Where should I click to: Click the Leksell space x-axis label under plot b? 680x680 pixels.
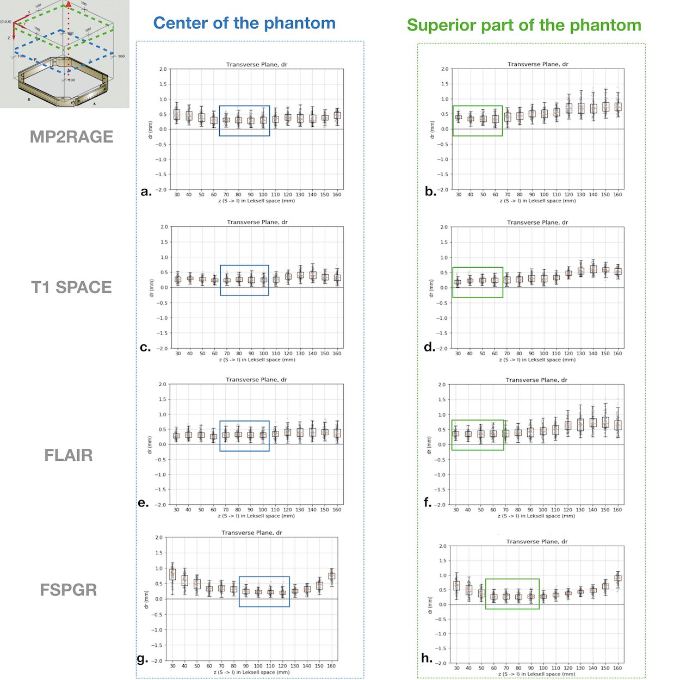pyautogui.click(x=537, y=201)
